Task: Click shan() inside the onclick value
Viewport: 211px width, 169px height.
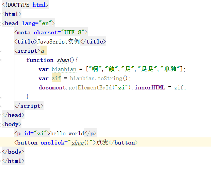Action: pos(80,143)
